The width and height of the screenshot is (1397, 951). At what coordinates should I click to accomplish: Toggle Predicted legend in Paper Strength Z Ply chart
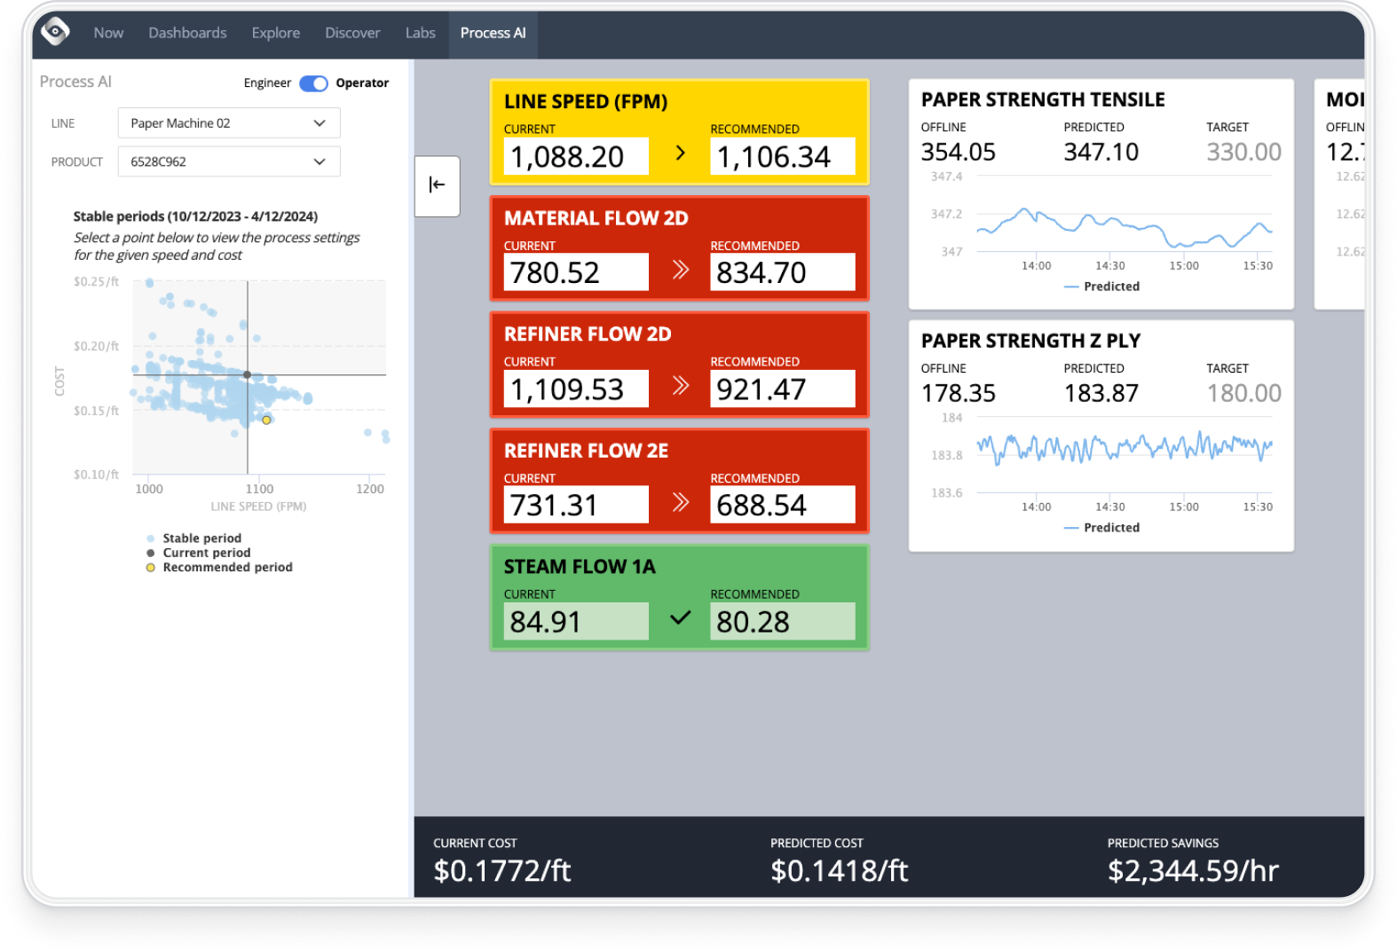click(1101, 528)
